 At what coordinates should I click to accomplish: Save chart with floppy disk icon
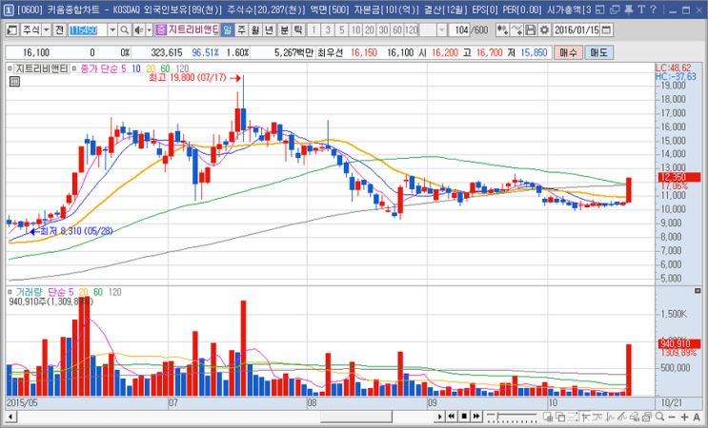click(531, 30)
